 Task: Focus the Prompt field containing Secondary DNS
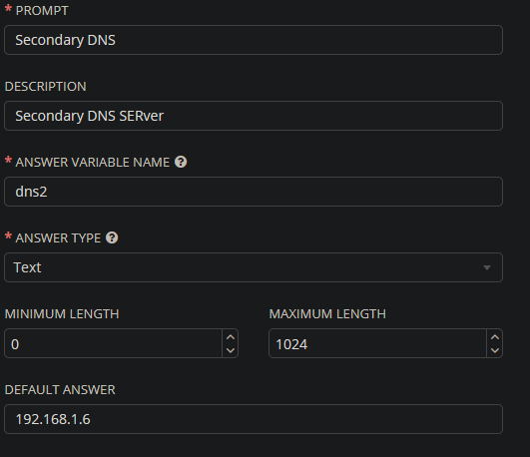click(x=254, y=40)
